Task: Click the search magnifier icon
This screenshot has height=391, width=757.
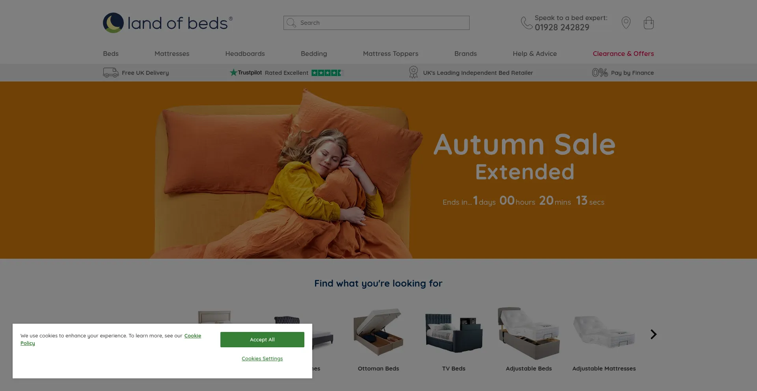Action: point(291,23)
